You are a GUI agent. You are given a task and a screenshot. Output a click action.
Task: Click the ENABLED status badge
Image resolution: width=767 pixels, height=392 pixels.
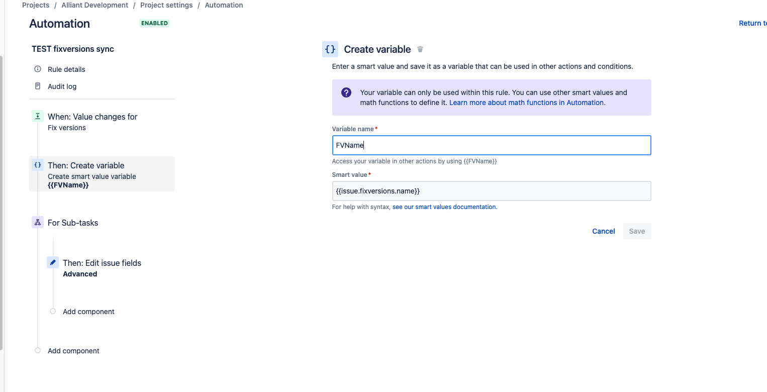pos(155,23)
